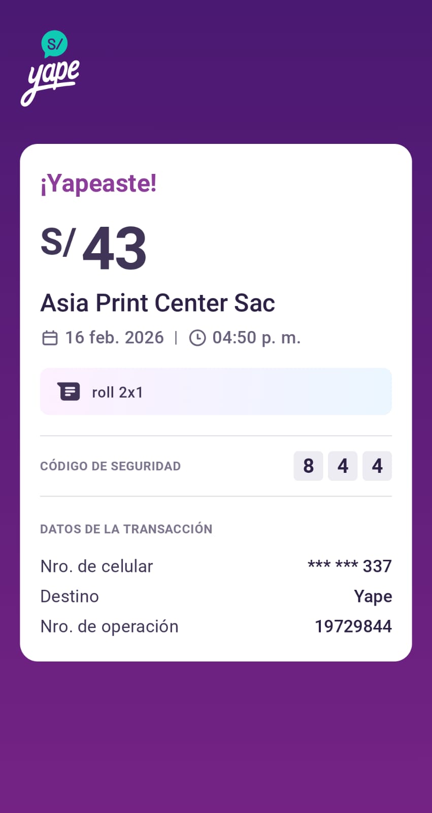
Task: Tap the message note icon
Action: tap(69, 392)
